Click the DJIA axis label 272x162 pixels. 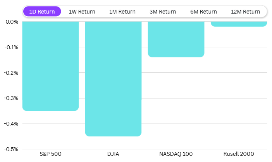point(113,154)
